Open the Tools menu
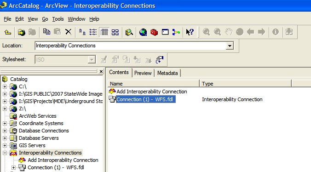 click(58, 19)
